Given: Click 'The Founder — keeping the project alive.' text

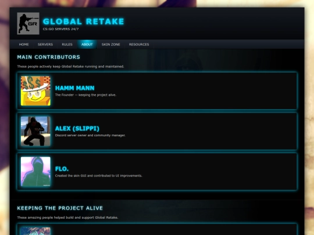Looking at the screenshot, I should pos(85,95).
